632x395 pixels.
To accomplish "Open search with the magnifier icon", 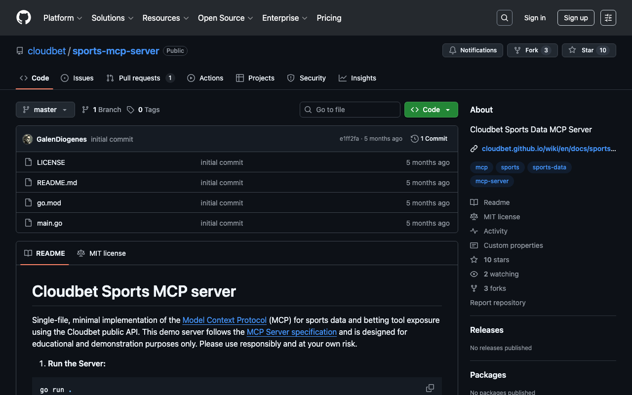I will coord(504,18).
